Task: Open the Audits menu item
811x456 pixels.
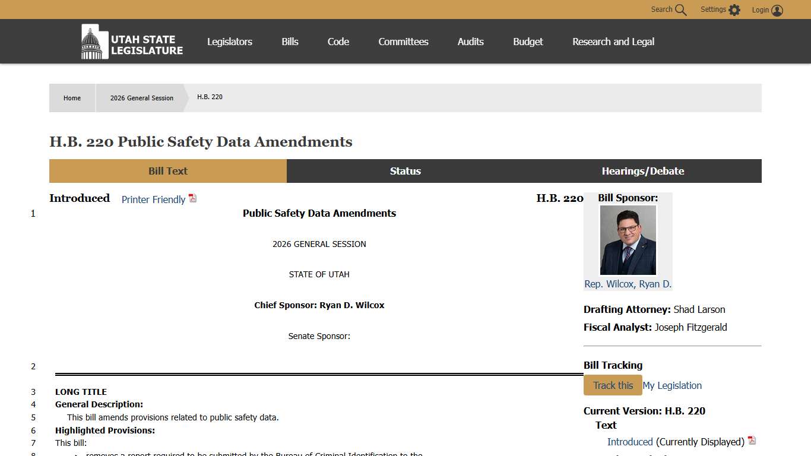Action: pyautogui.click(x=470, y=42)
